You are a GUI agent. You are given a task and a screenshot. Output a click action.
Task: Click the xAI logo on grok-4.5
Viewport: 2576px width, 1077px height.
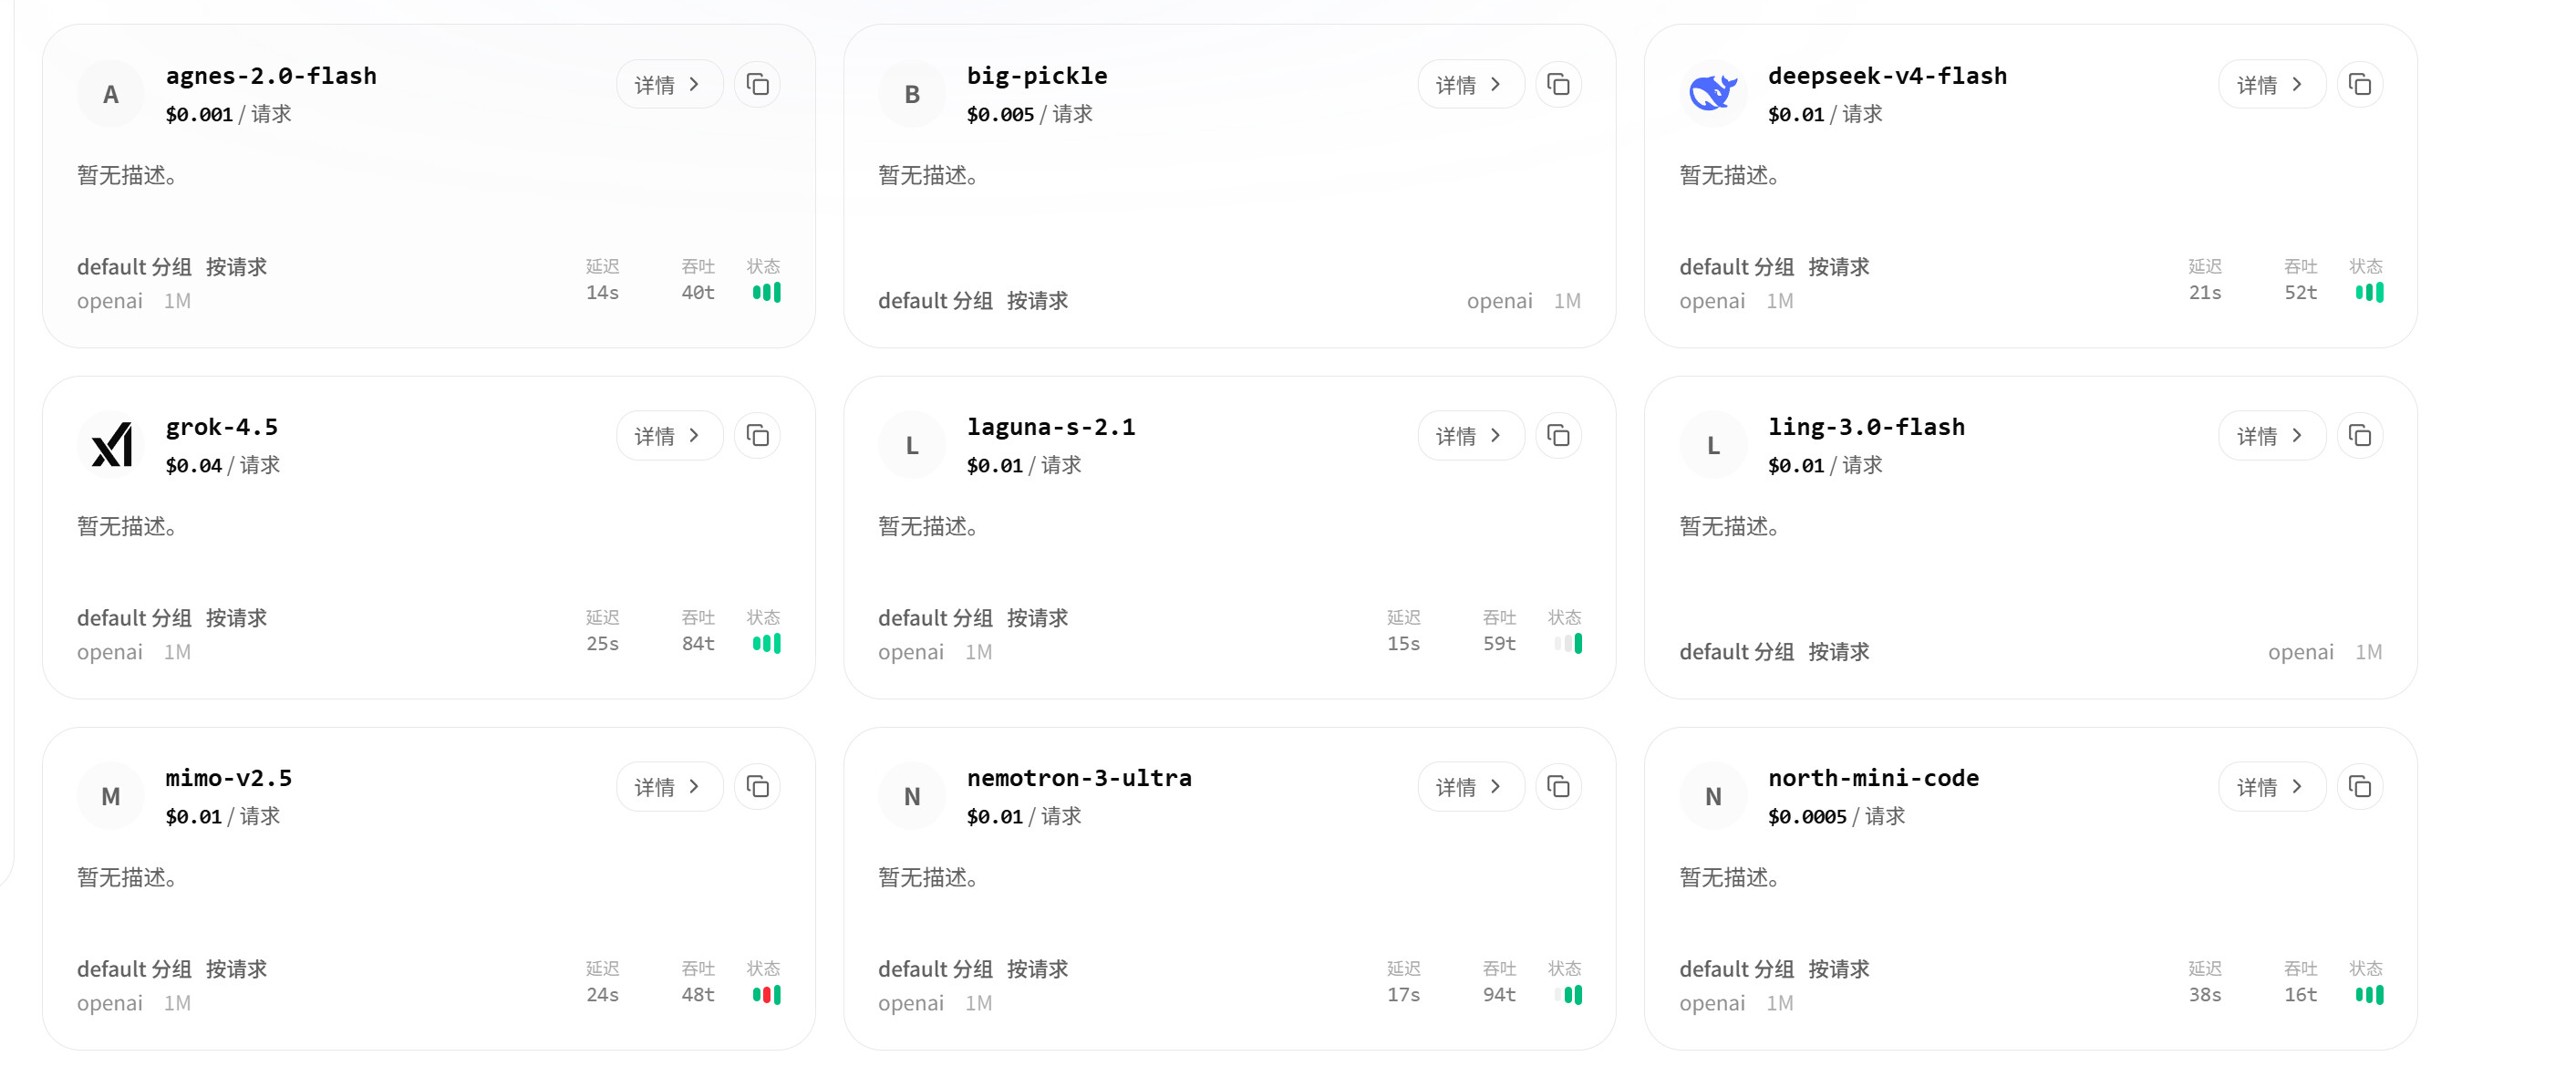[x=111, y=445]
